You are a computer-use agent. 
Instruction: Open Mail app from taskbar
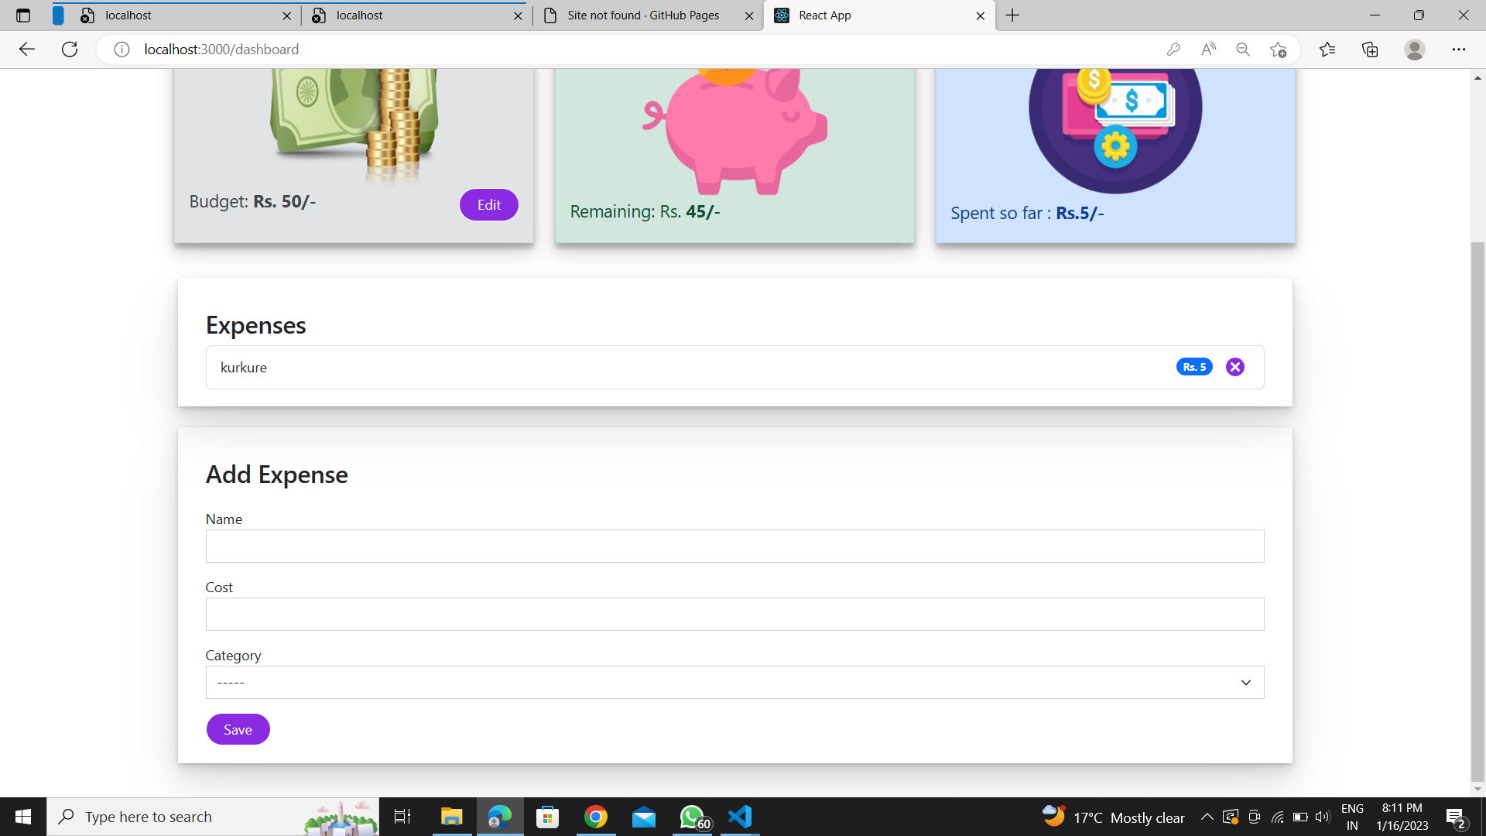click(644, 817)
